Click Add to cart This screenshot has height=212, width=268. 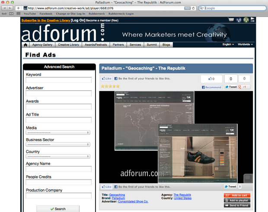click(x=237, y=195)
